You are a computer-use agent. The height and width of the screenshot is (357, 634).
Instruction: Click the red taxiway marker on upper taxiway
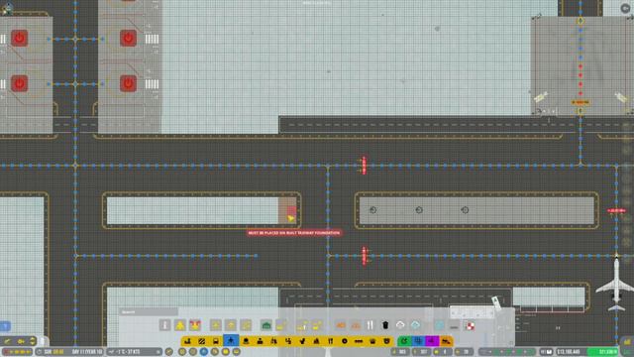(364, 166)
